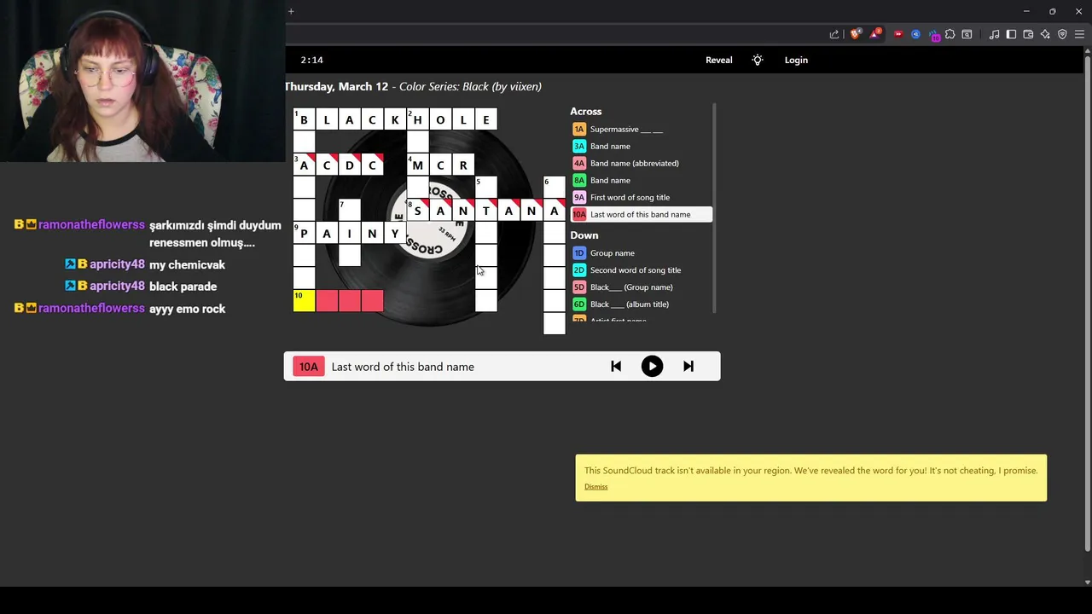
Task: Select clue 'Band name (abbreviated)'
Action: 635,163
